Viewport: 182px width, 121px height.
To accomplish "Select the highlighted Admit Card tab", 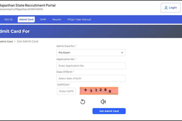I will pyautogui.click(x=26, y=19).
